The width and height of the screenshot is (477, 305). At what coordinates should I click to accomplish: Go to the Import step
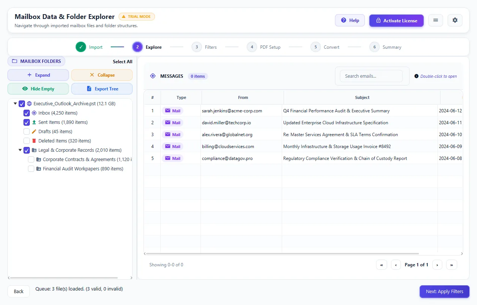[x=89, y=47]
